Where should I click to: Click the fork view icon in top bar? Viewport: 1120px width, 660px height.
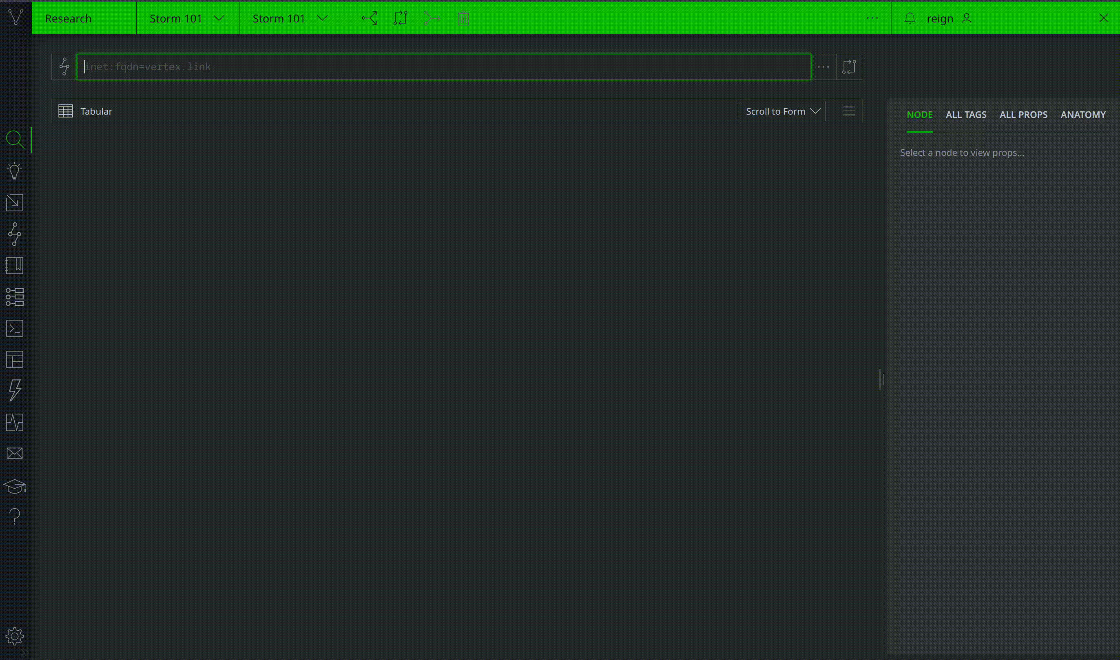coord(370,18)
